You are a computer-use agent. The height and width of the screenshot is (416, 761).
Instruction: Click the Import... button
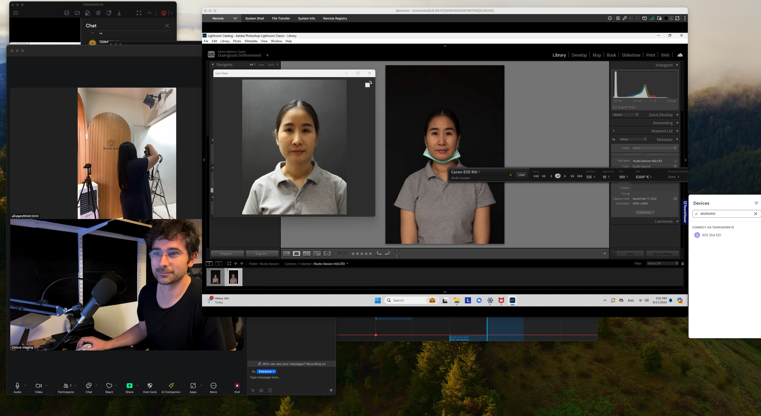pos(227,254)
